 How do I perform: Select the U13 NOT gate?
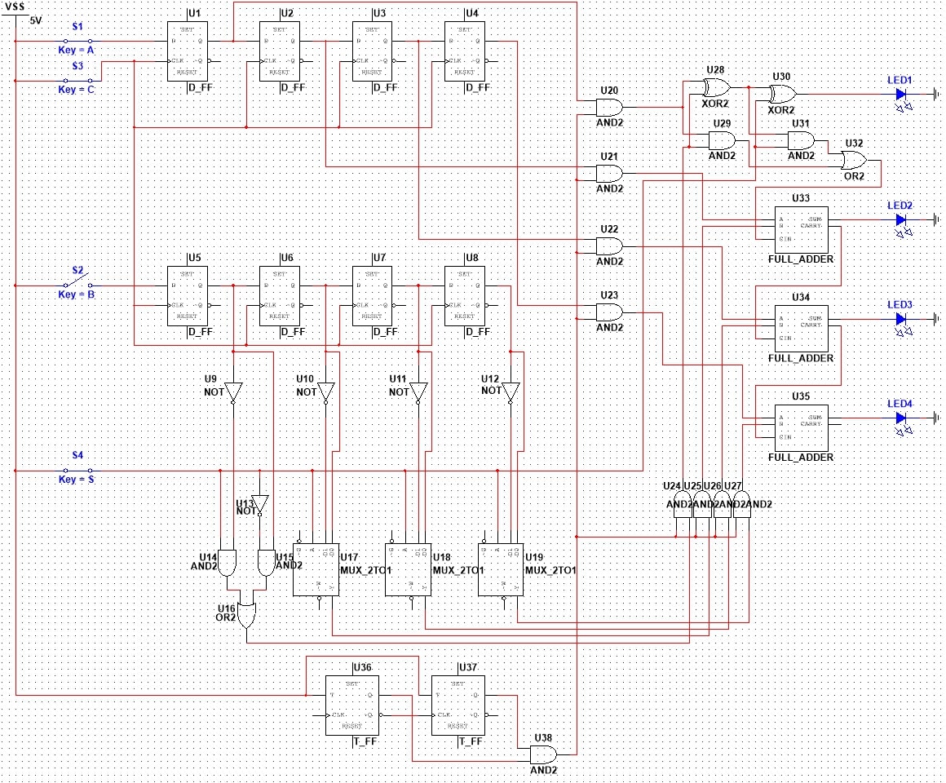coord(260,505)
